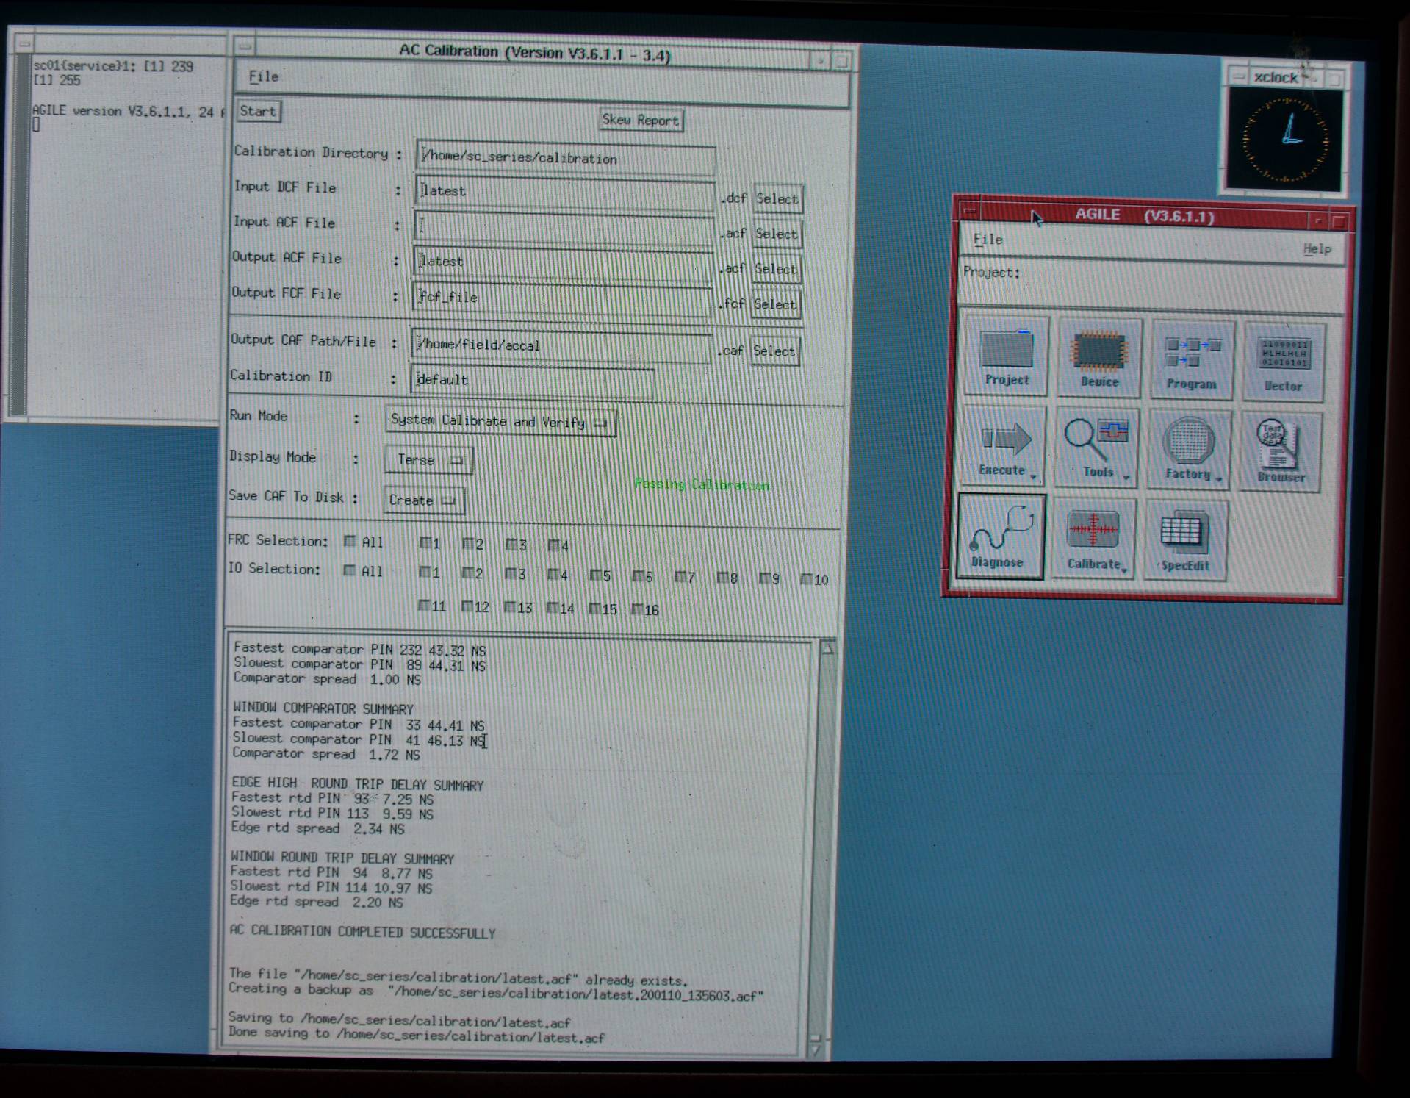1410x1098 pixels.
Task: Open the terminal window menu button
Action: click(x=24, y=44)
